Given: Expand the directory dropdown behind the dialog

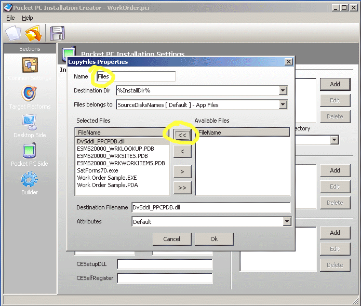Looking at the screenshot, I should [335, 140].
